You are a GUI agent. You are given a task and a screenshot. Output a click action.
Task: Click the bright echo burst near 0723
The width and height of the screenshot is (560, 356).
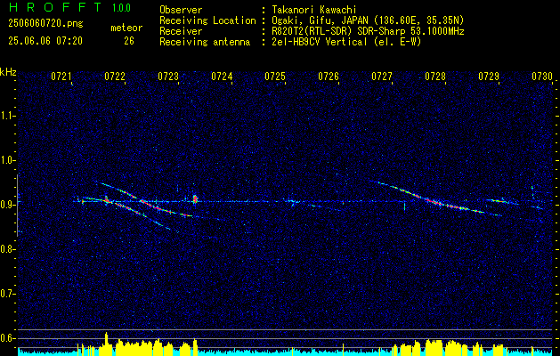(195, 199)
